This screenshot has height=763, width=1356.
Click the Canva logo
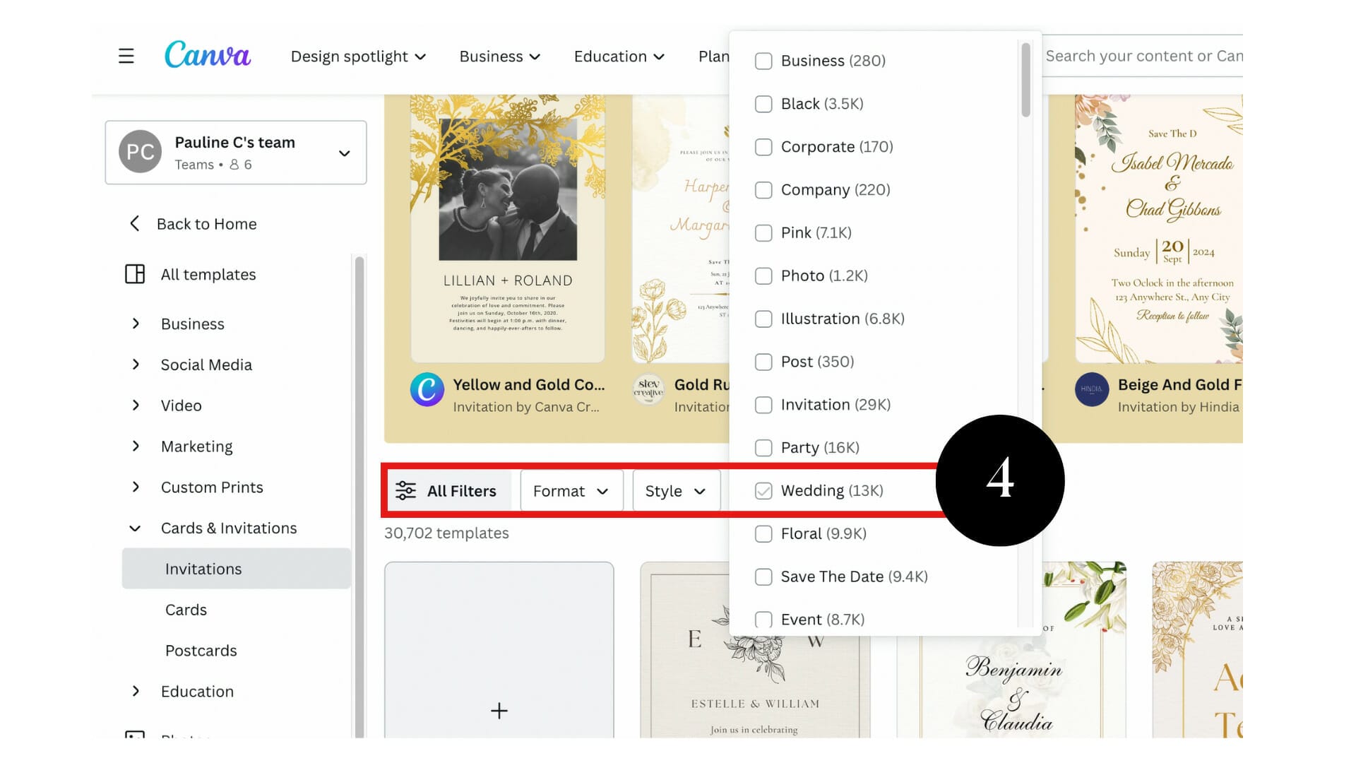pos(208,55)
